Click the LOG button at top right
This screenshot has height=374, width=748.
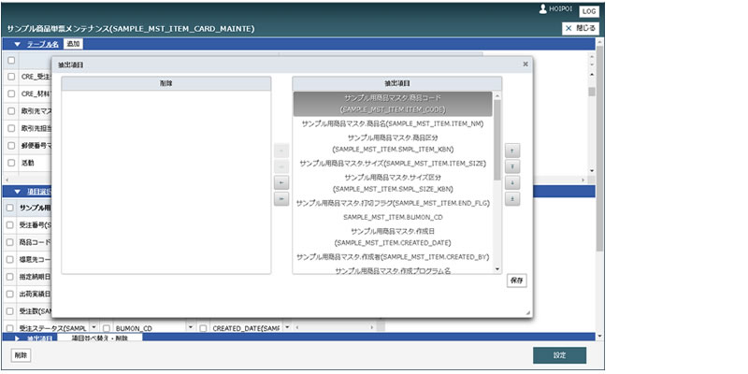(x=589, y=11)
